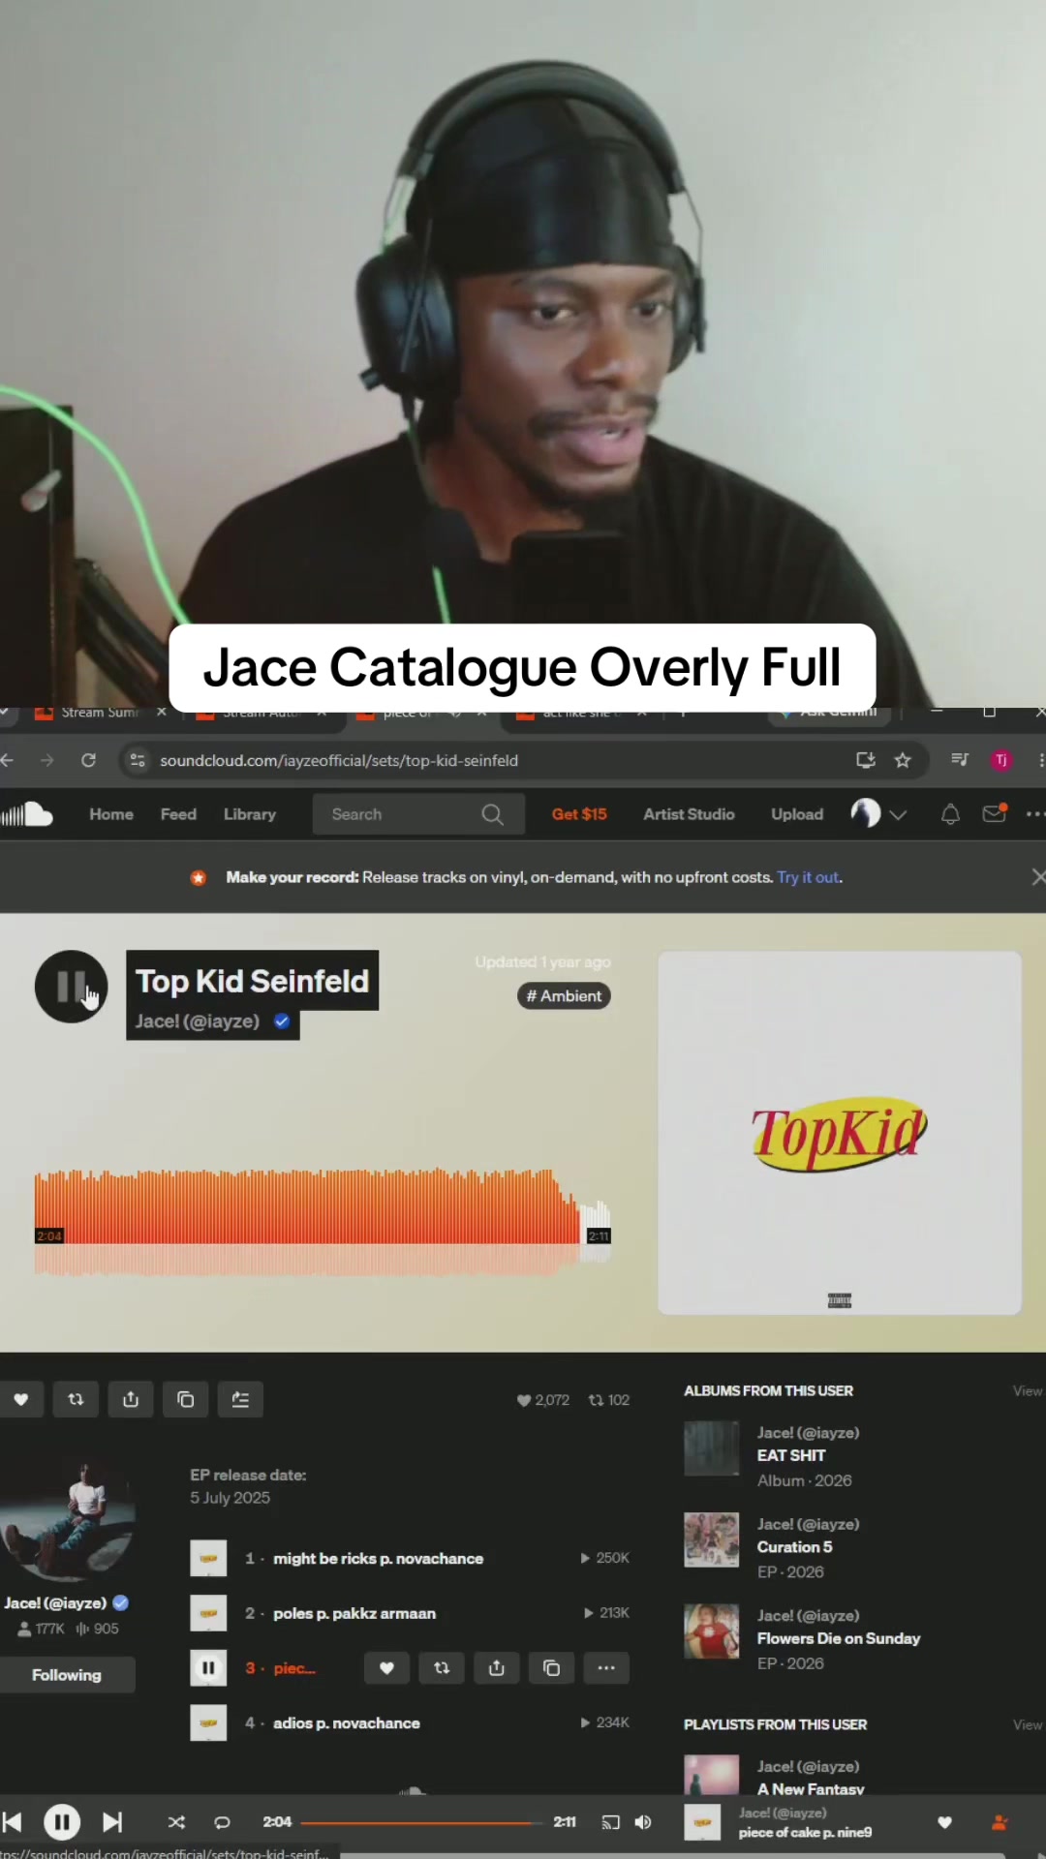
Task: Play track adios p. novachance
Action: click(x=347, y=1722)
